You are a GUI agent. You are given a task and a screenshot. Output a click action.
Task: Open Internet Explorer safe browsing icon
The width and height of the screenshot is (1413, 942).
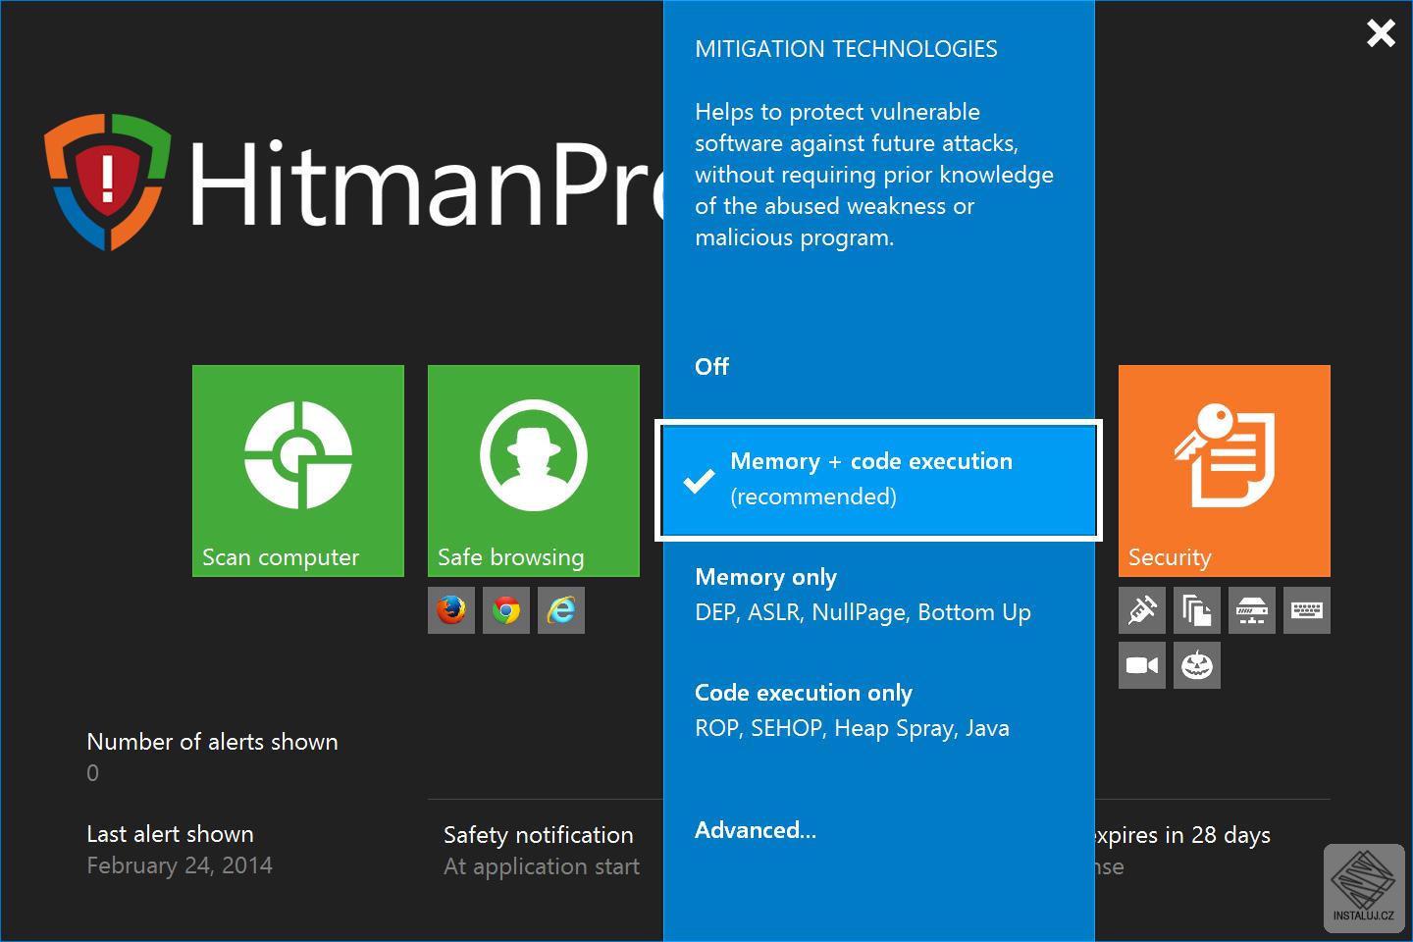[560, 609]
